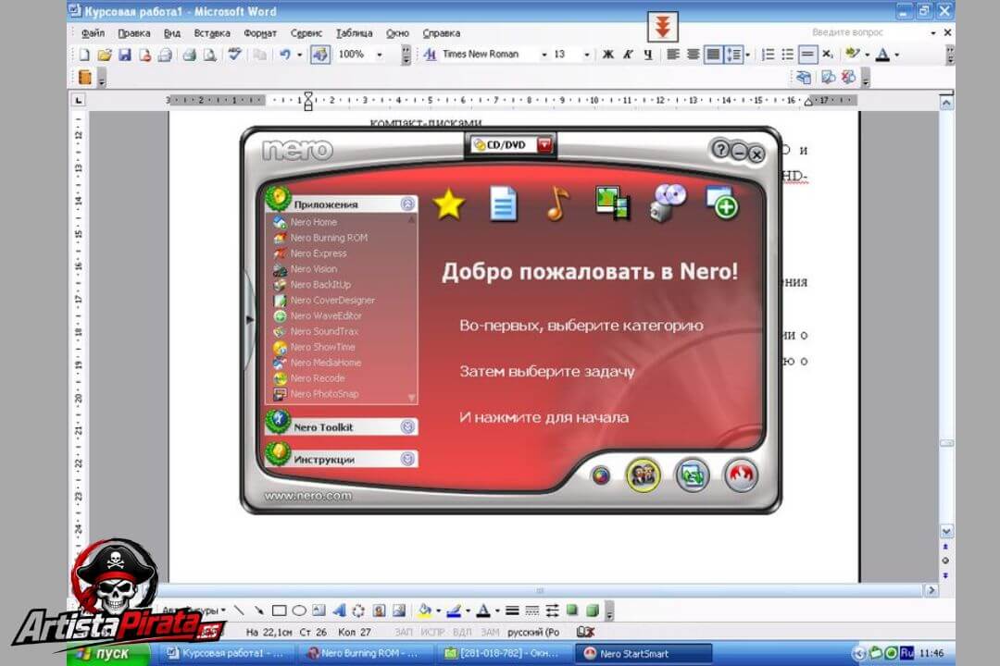Select the Rectangle drawing tool
Screen dimensions: 1000x666
[x=279, y=610]
